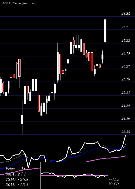
Task: Click the 5MA : 27.1 legend entry
Action: point(16,174)
